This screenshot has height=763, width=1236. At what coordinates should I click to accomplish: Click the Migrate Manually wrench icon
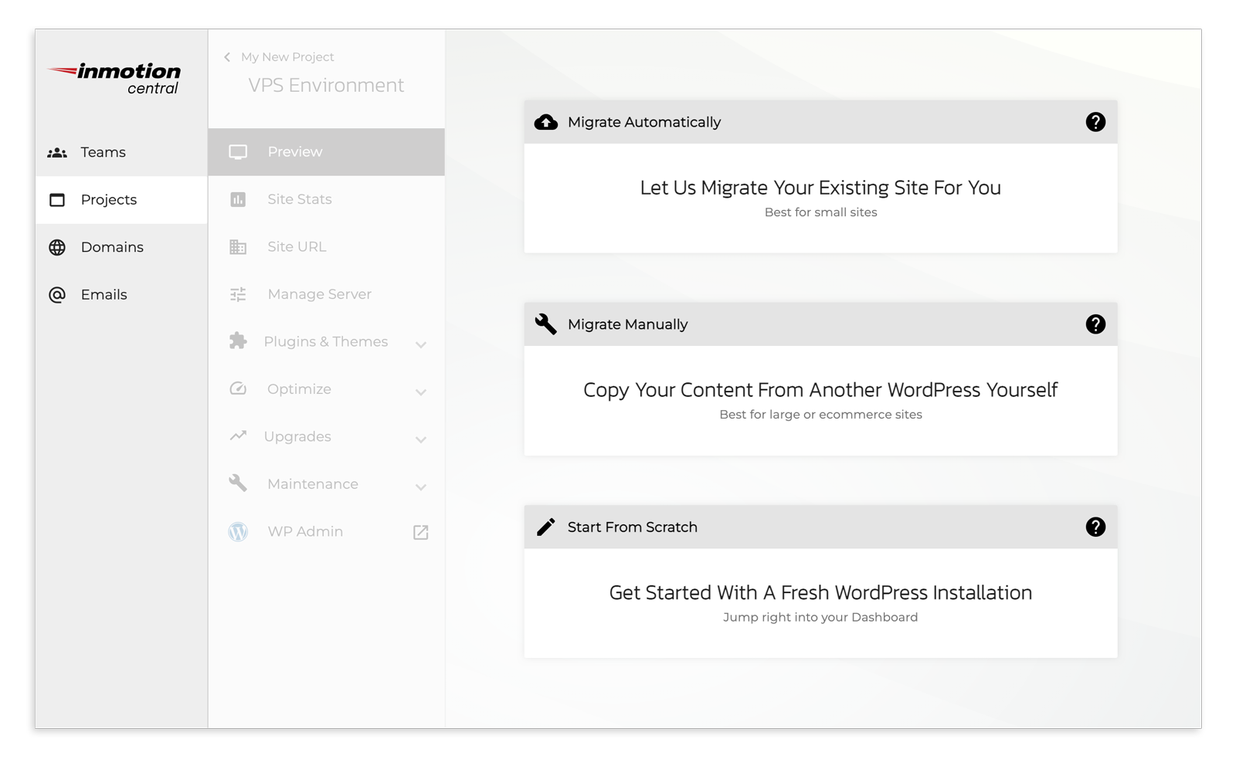click(546, 324)
